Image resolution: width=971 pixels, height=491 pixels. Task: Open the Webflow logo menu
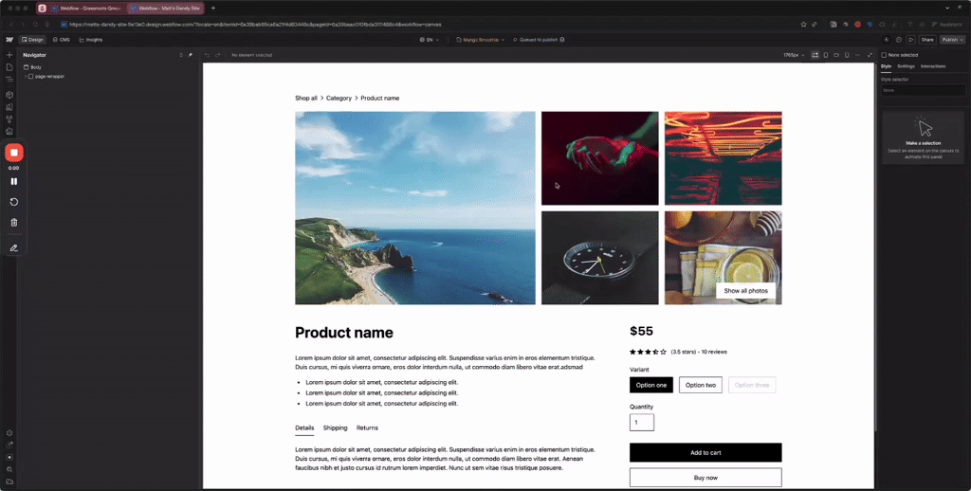(x=9, y=40)
